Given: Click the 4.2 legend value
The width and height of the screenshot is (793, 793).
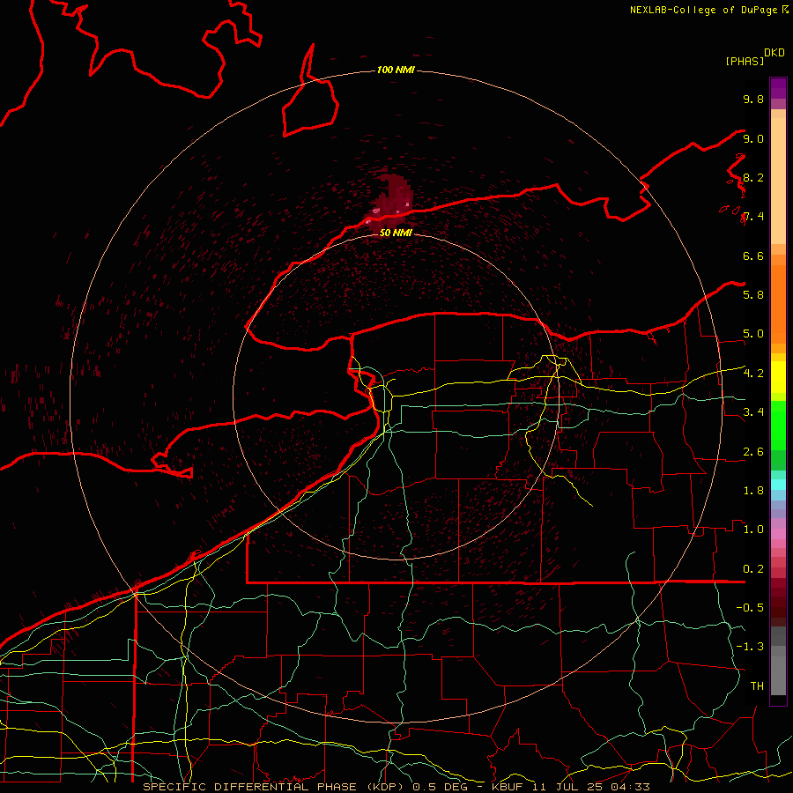Looking at the screenshot, I should pos(753,374).
